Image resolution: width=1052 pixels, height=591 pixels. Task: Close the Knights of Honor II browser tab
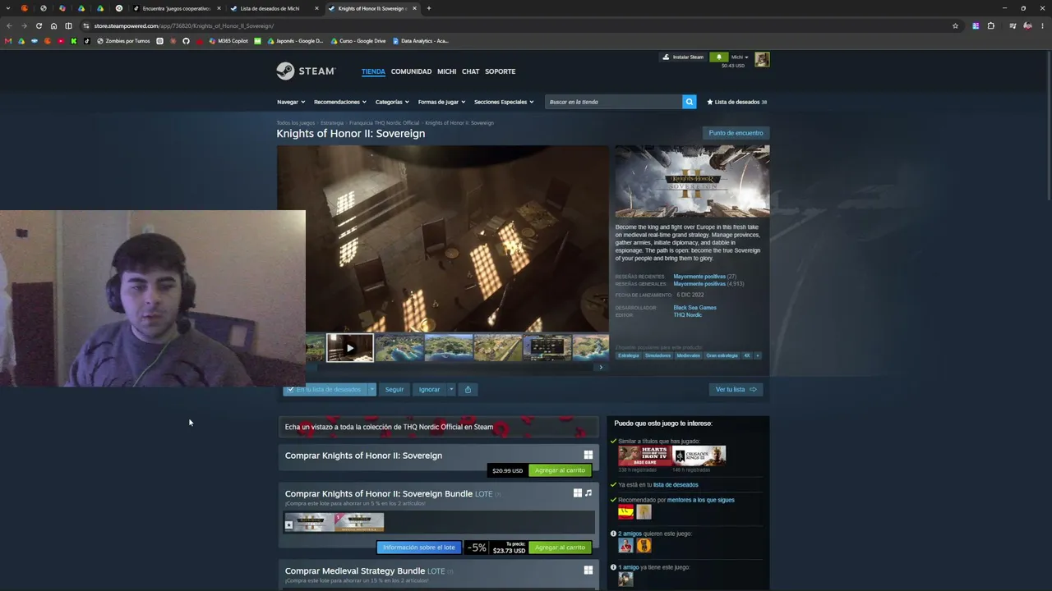tap(415, 8)
